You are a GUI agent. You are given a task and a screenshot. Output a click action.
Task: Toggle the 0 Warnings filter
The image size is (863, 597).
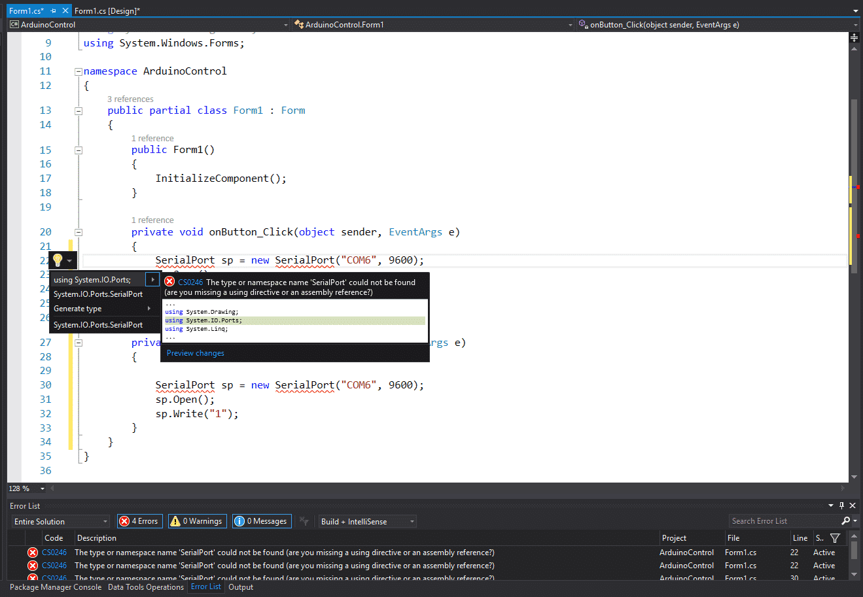(197, 520)
